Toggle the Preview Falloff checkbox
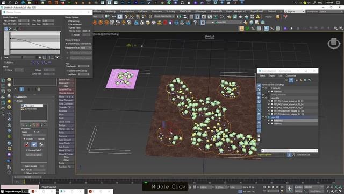Screen dimensions: 344x194 click(x=27, y=150)
